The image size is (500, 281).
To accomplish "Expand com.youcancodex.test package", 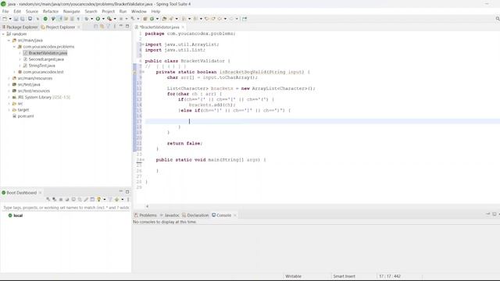I will (14, 72).
